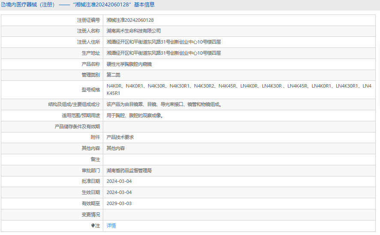
Task: Click approving department 湖南省药品监督管理局
Action: pyautogui.click(x=129, y=170)
